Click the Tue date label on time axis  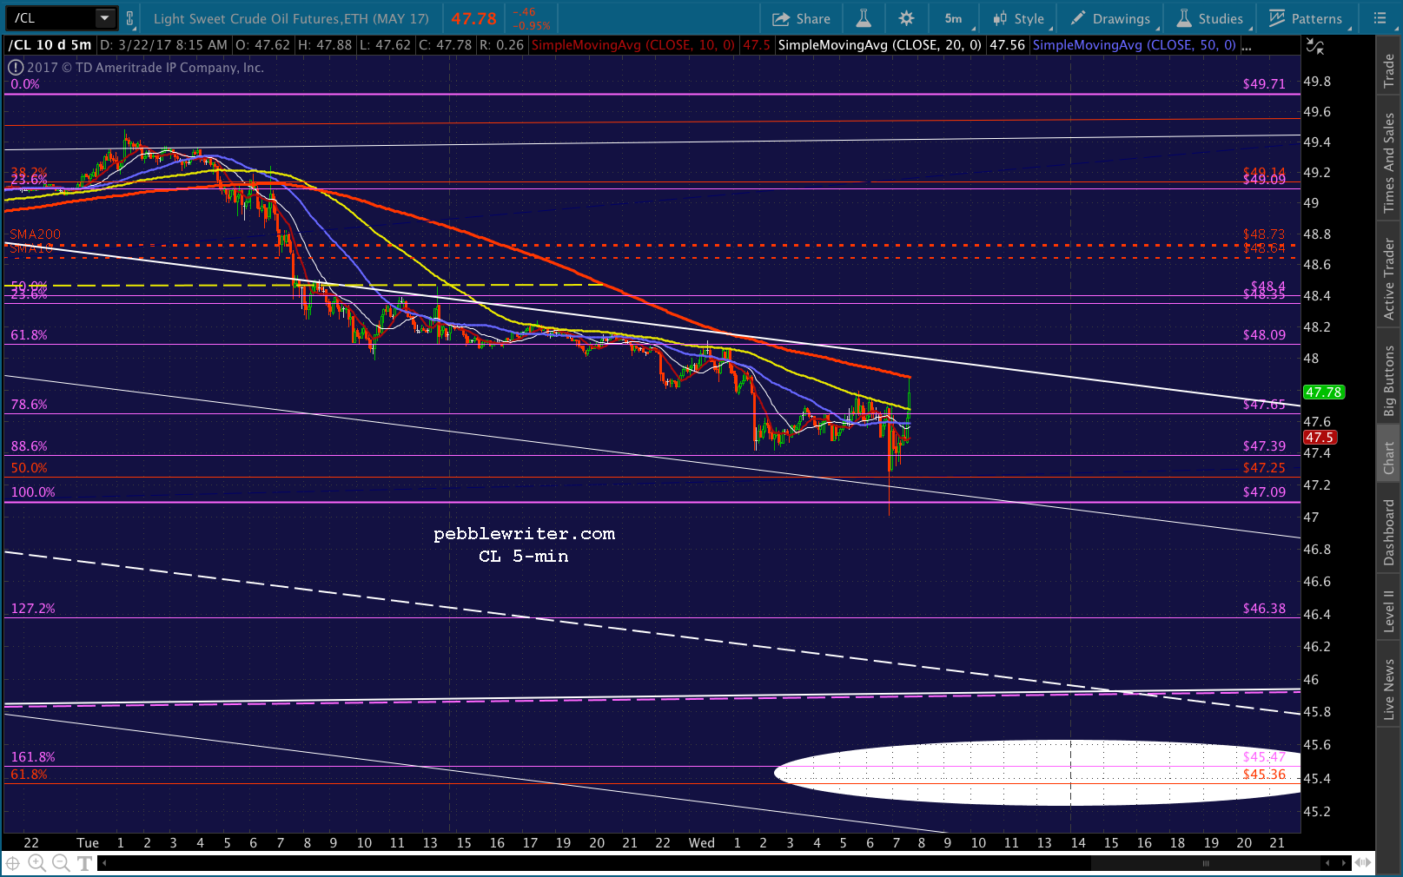point(88,843)
